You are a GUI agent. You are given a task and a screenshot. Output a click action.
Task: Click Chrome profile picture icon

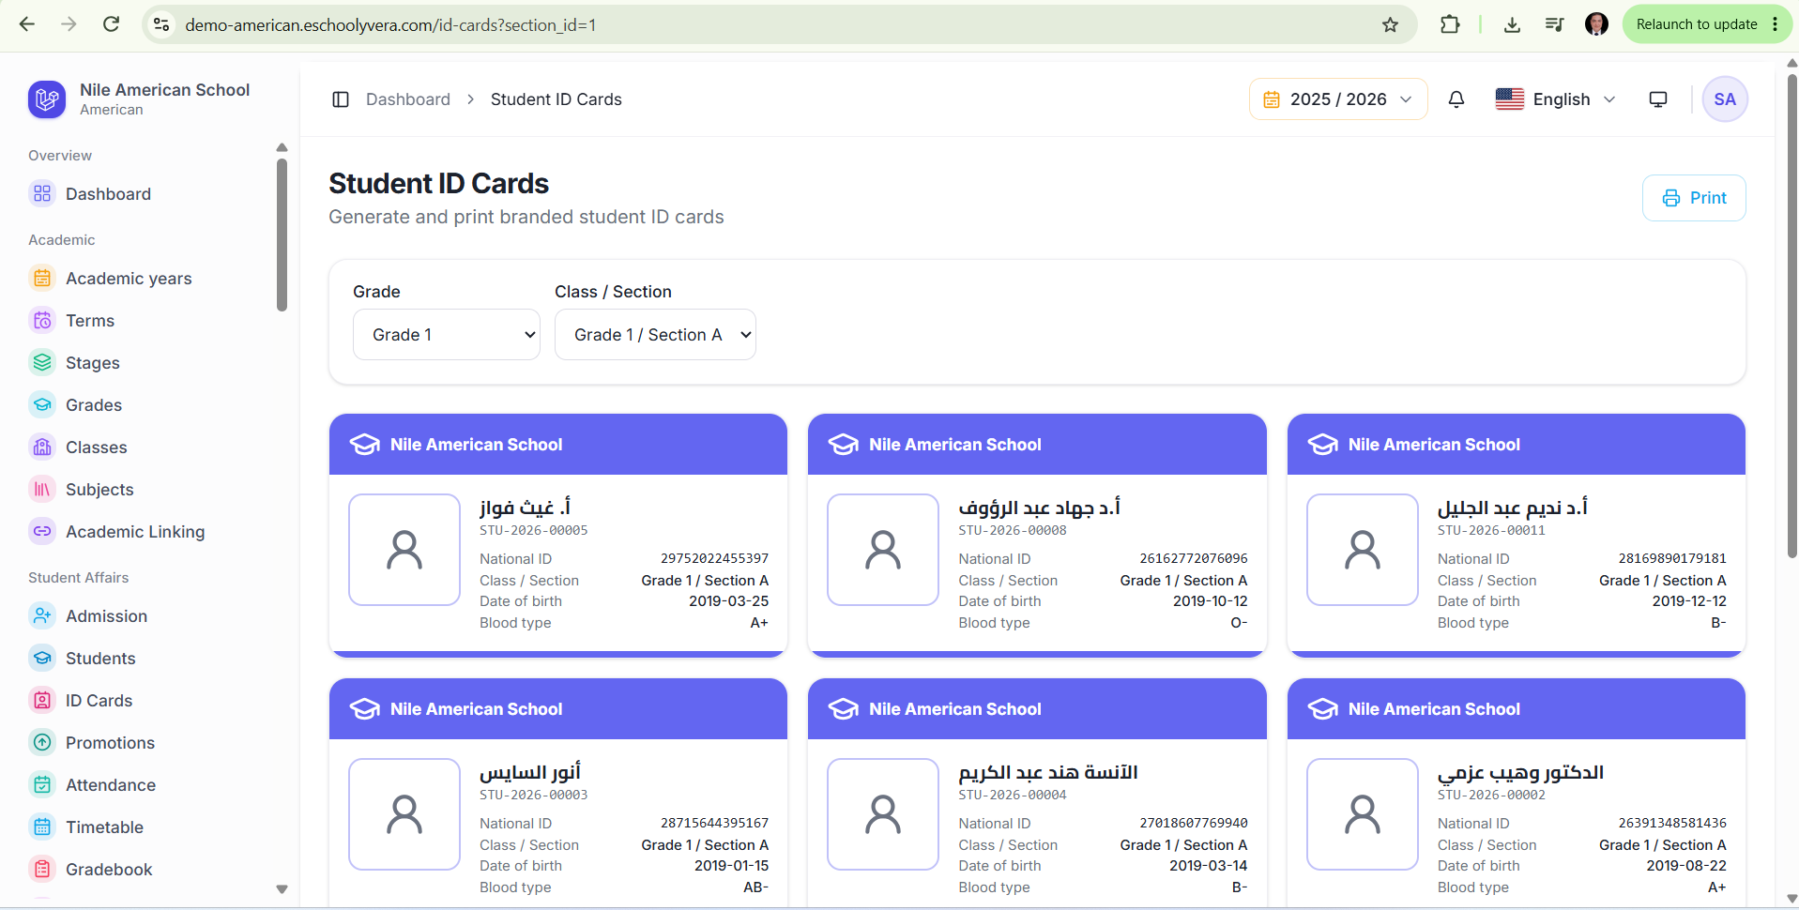[x=1596, y=24]
